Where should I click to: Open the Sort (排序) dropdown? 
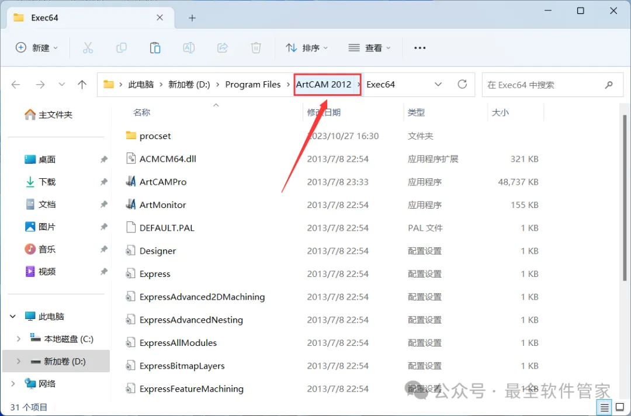[x=307, y=48]
